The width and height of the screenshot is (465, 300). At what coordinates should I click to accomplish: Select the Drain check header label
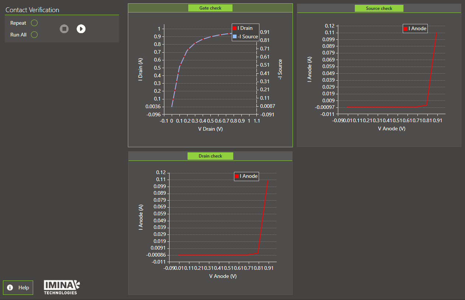pyautogui.click(x=210, y=156)
